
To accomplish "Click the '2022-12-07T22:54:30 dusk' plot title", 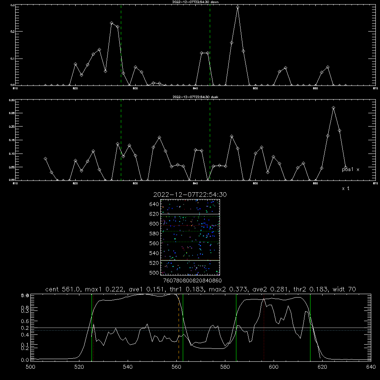I will coord(195,97).
